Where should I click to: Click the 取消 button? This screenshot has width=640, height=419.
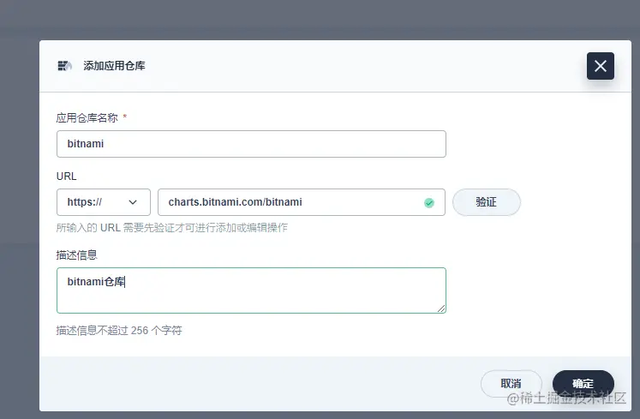click(x=511, y=384)
